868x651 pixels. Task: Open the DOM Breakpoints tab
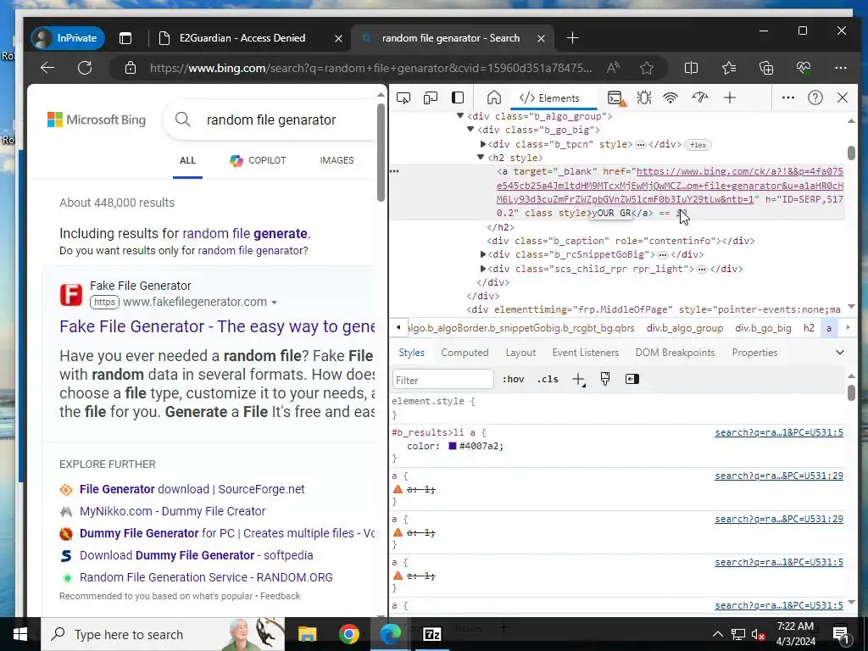[675, 353]
